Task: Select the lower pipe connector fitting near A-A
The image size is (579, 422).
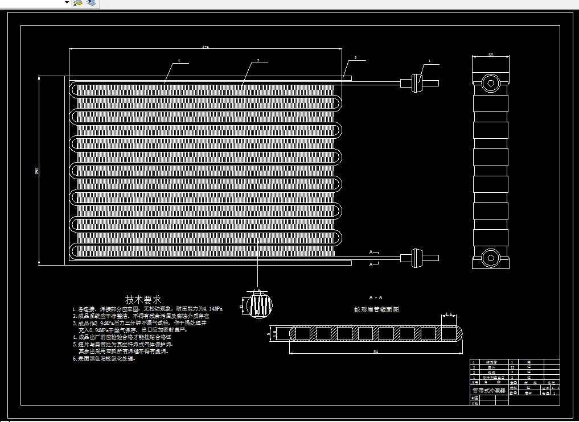Action: coord(417,258)
